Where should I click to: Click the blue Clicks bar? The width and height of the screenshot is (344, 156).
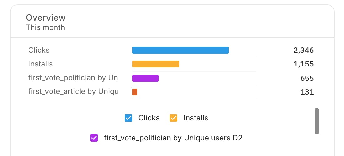click(x=180, y=50)
